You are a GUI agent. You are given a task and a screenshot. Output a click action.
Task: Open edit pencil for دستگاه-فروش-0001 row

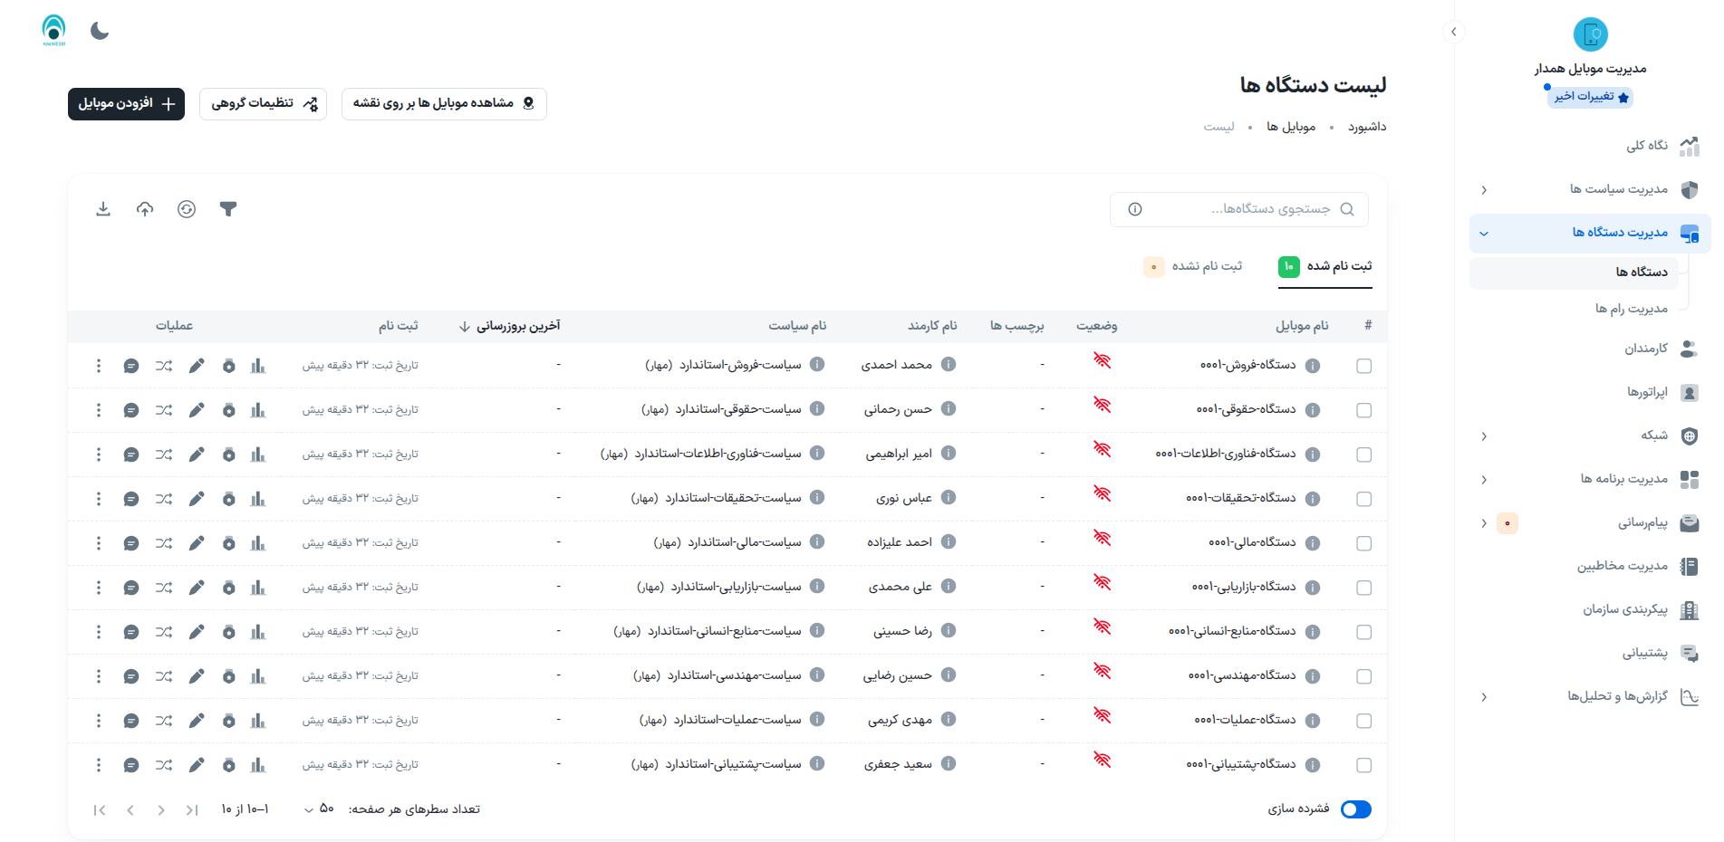click(x=197, y=366)
